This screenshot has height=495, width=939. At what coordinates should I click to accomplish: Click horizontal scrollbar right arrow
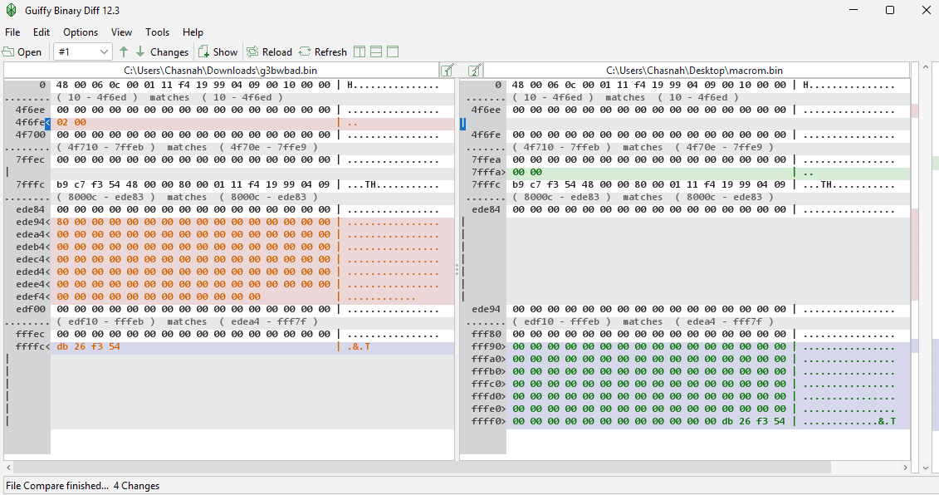[x=905, y=467]
